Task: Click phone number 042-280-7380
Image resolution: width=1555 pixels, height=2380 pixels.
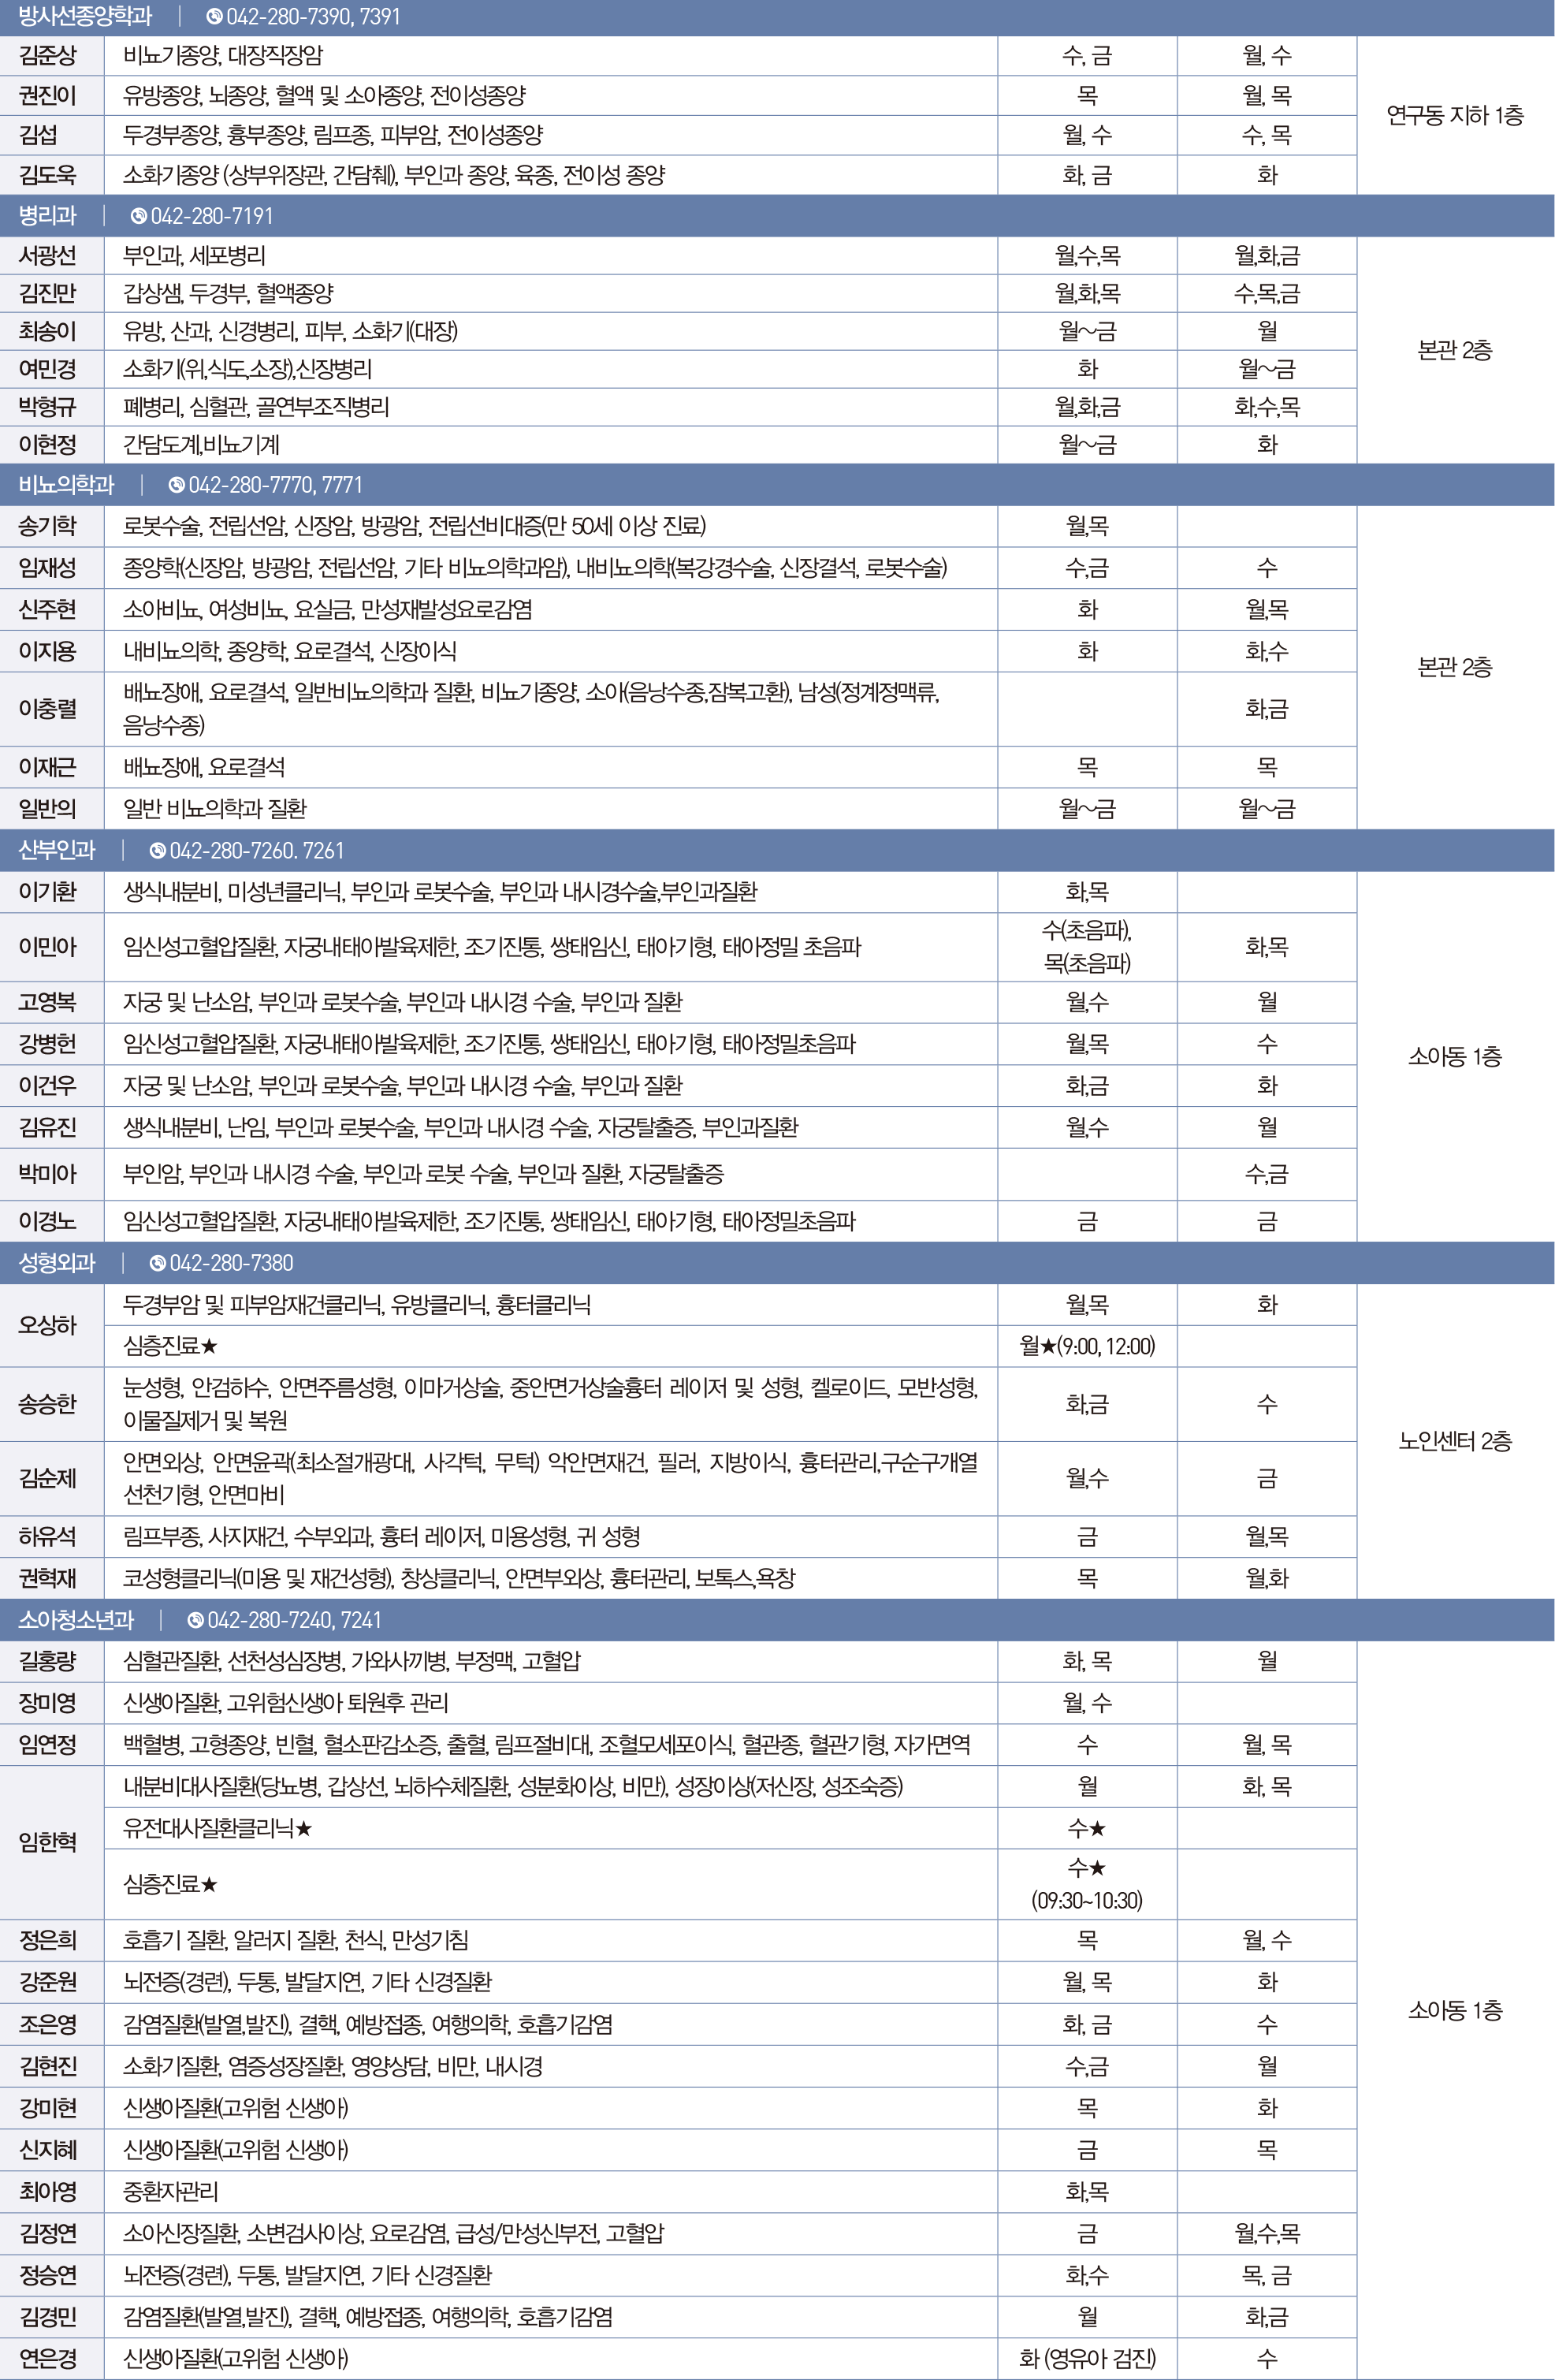Action: tap(231, 1263)
